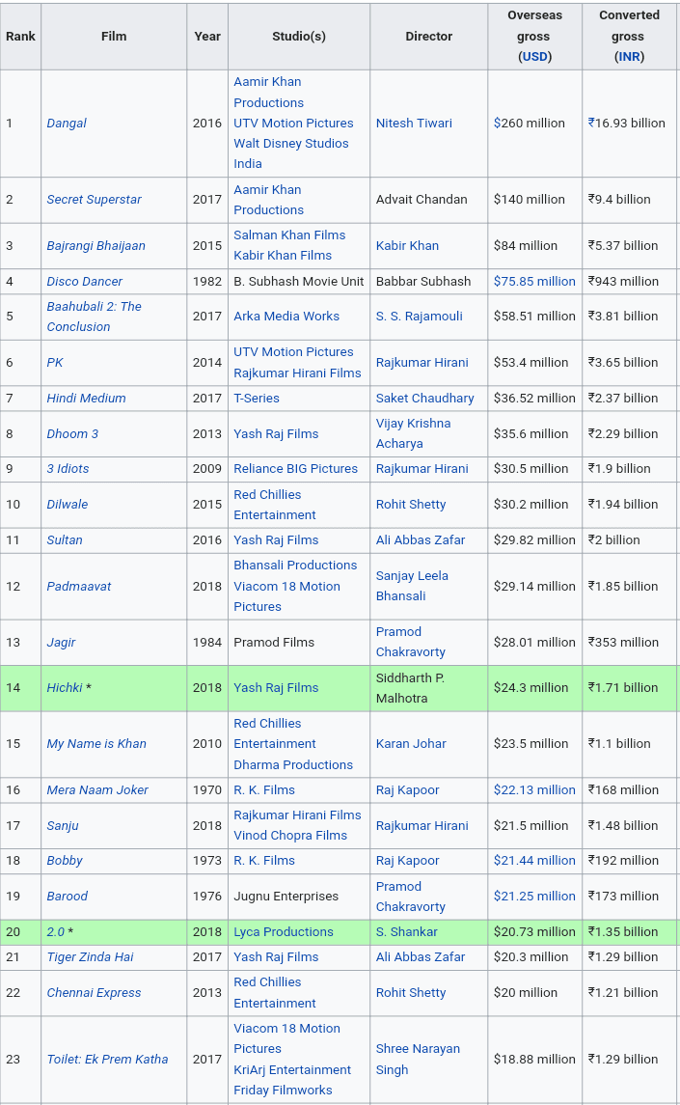Open the Bobby film link
The width and height of the screenshot is (680, 1105).
click(x=64, y=861)
